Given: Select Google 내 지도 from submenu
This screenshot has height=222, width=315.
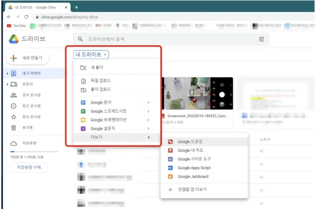Looking at the screenshot, I should [x=204, y=150].
